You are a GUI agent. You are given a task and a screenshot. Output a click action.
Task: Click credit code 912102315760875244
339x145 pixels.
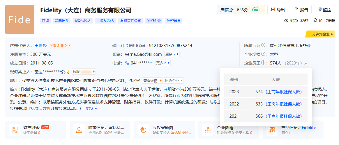pyautogui.click(x=171, y=46)
